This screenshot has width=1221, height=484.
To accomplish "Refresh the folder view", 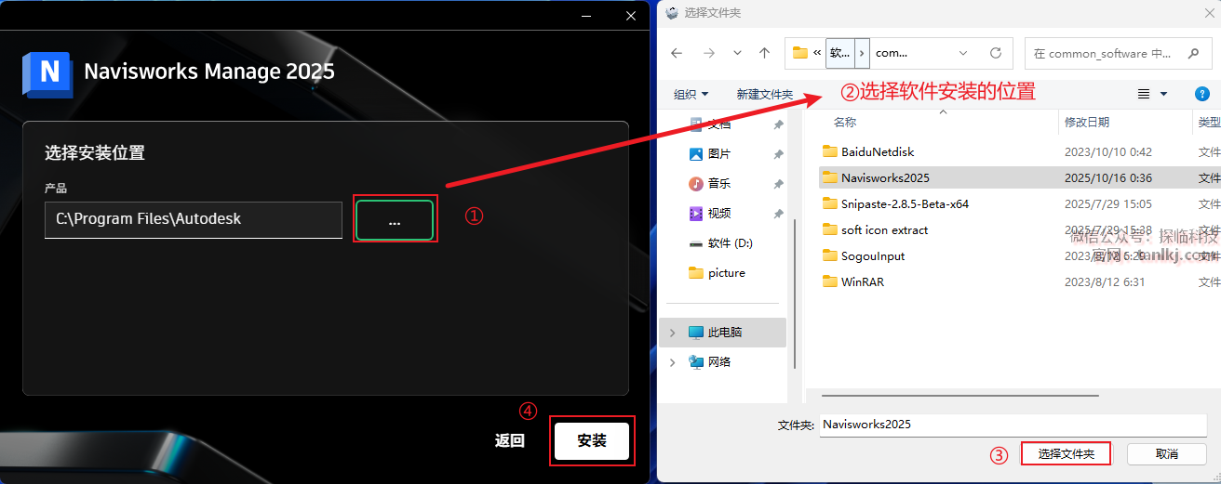I will click(x=995, y=53).
